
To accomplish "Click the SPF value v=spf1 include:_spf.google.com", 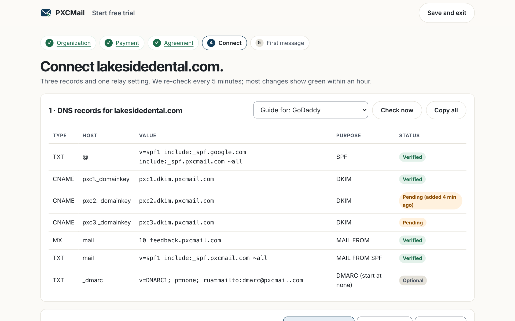I will [192, 152].
